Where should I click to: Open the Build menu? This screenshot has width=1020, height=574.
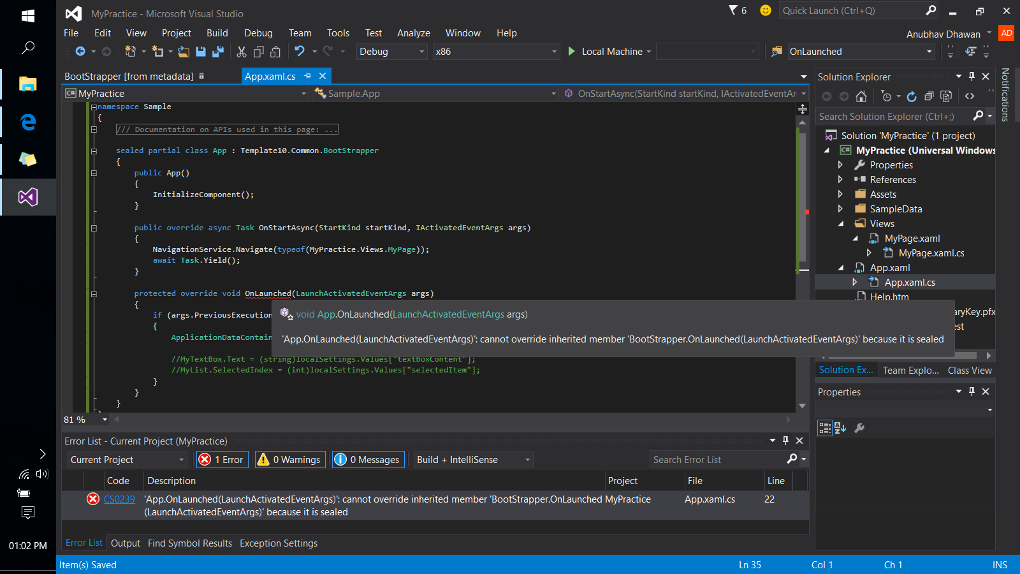click(217, 33)
